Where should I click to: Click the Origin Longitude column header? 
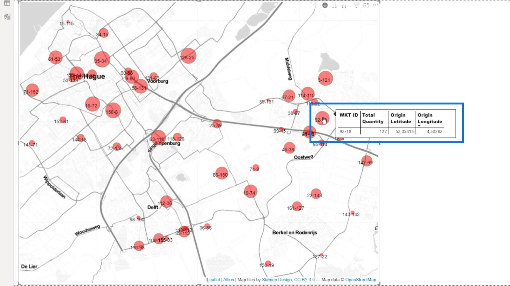coord(430,118)
